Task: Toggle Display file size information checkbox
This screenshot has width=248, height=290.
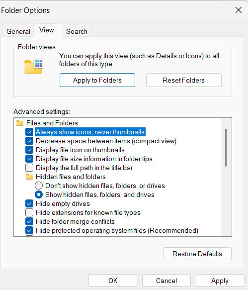Action: coord(29,159)
